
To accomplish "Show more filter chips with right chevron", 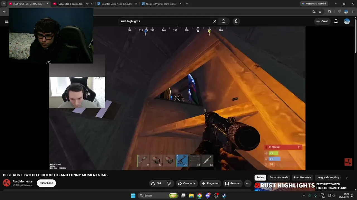I will (347, 178).
